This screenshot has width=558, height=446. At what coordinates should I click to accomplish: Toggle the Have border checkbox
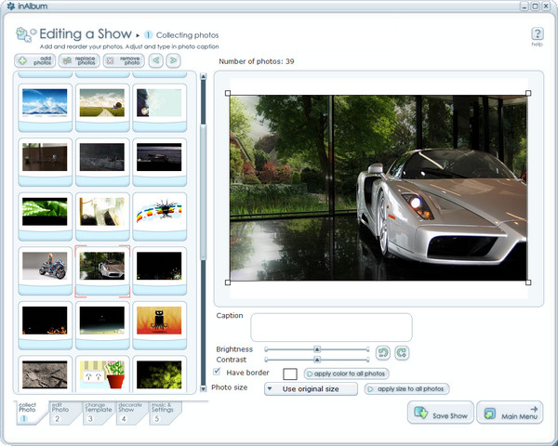[x=217, y=372]
